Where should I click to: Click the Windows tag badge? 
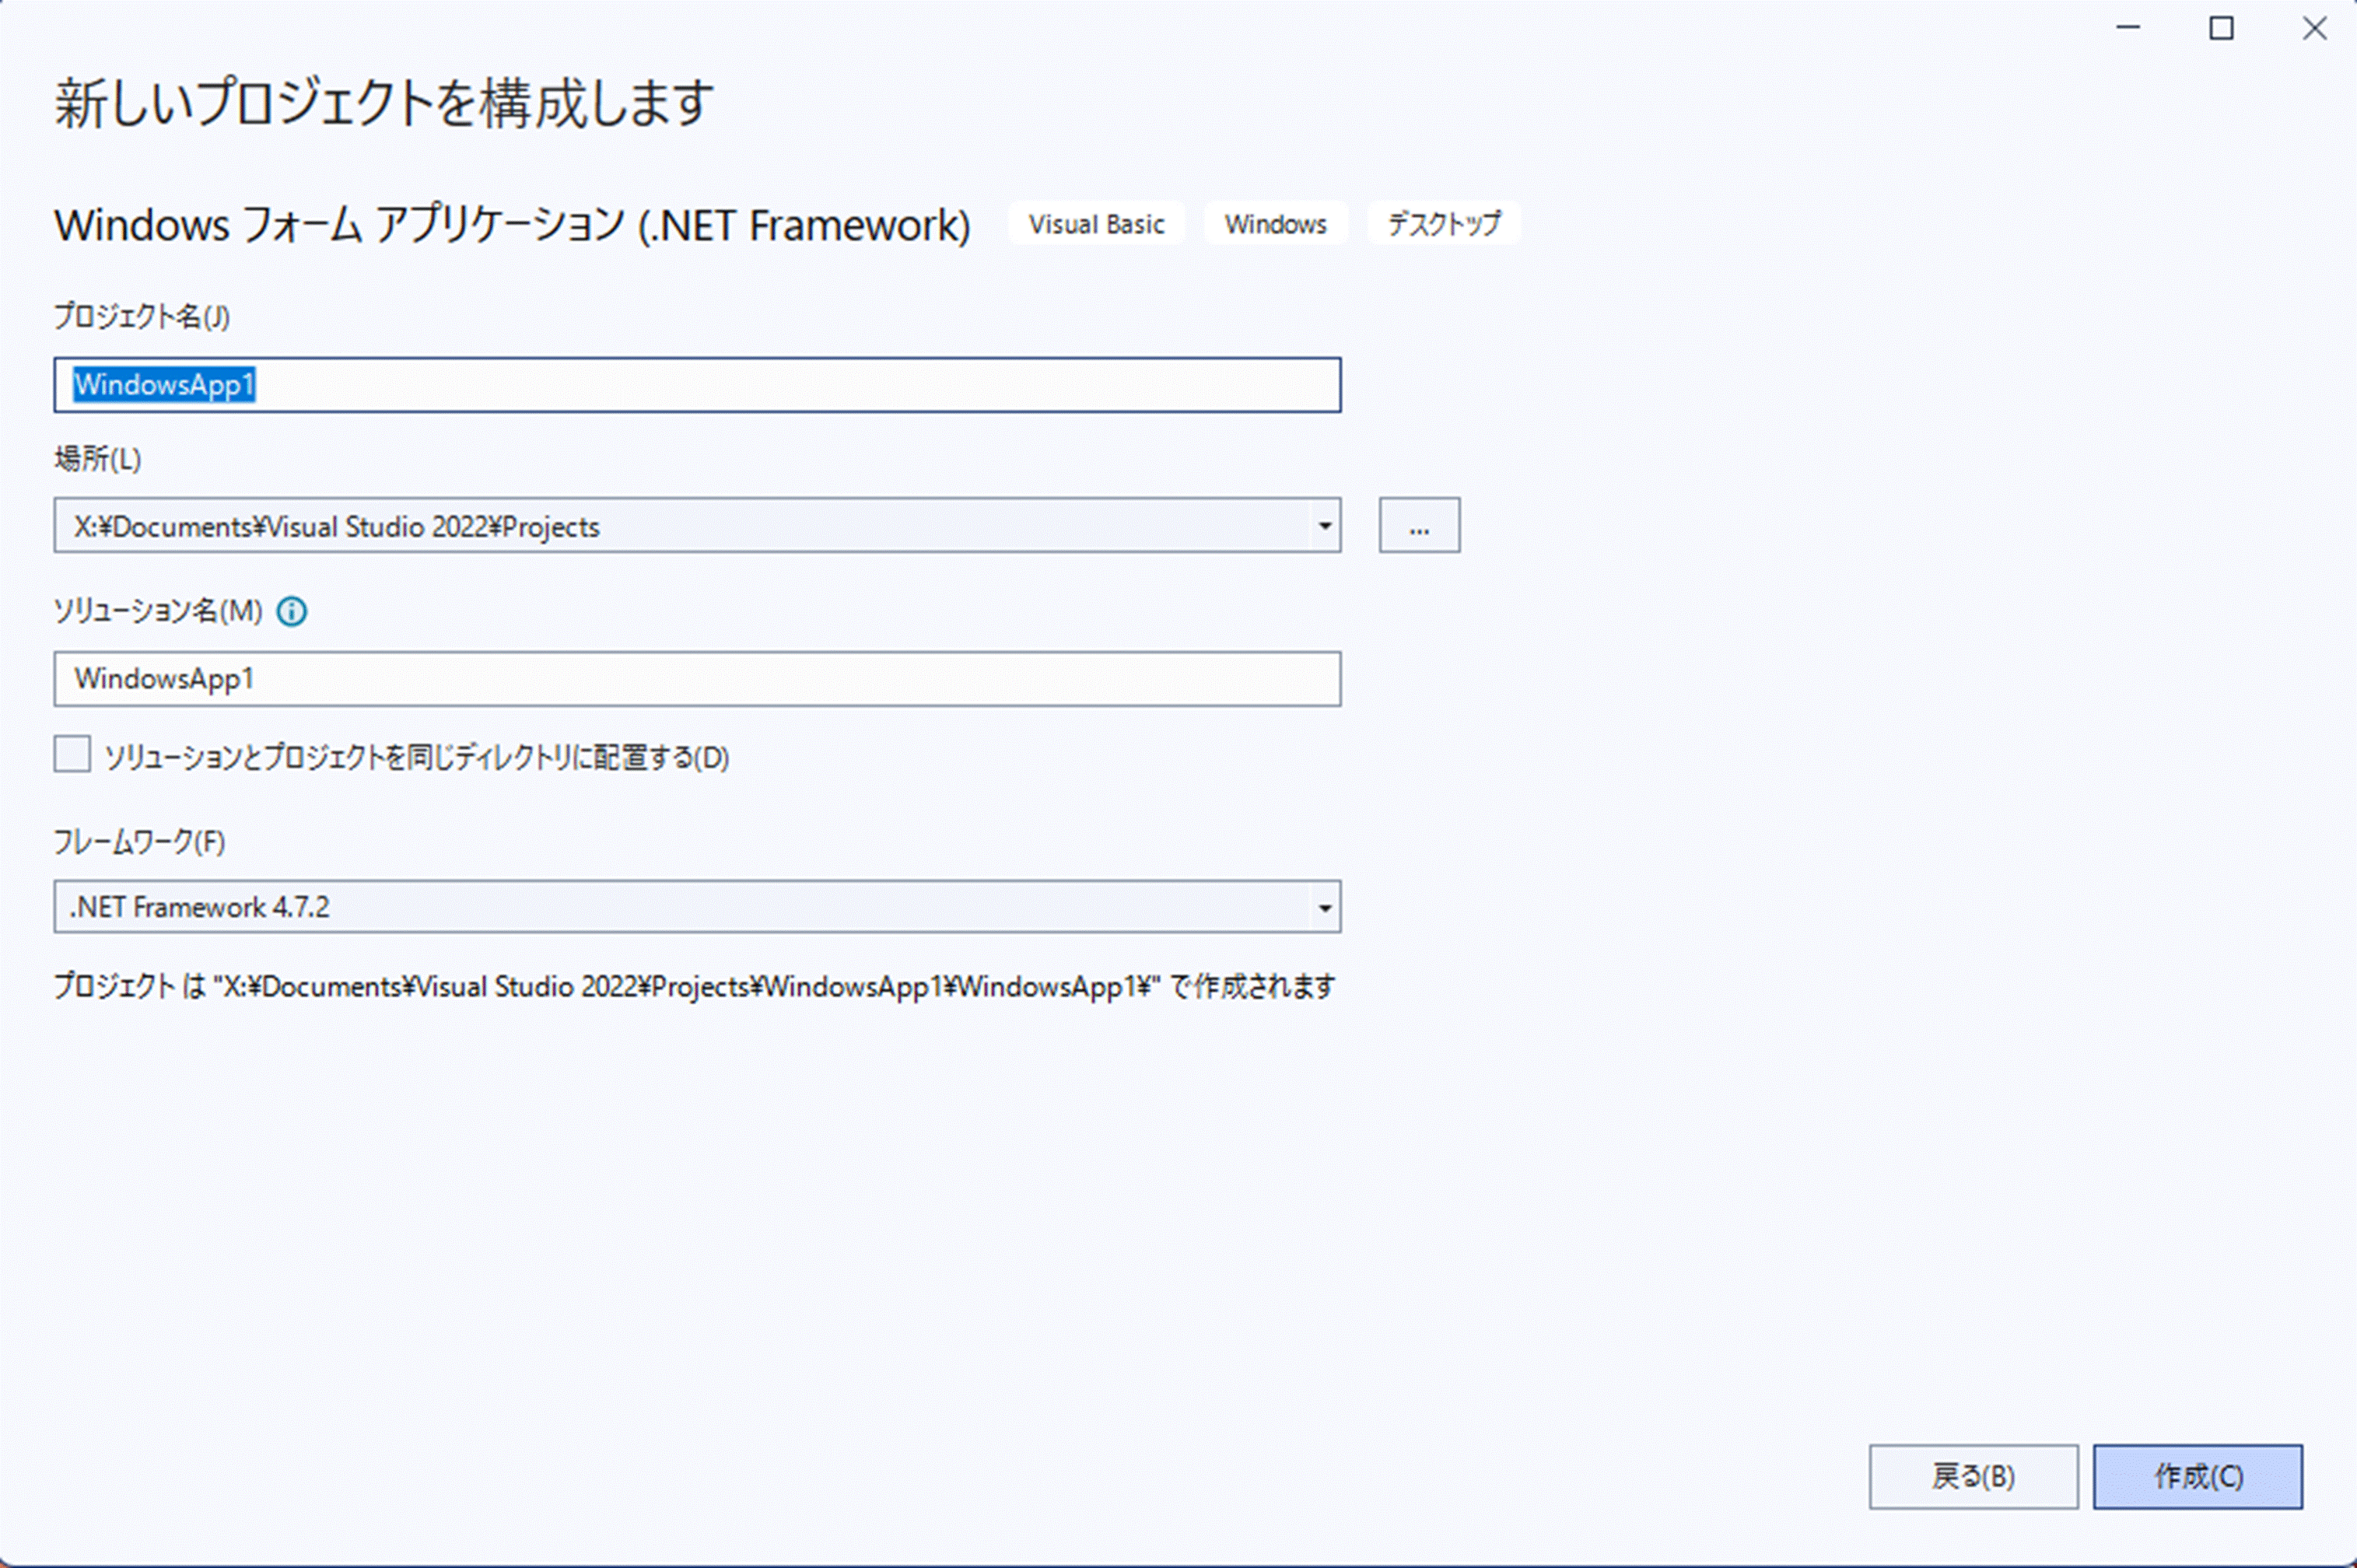click(x=1275, y=224)
